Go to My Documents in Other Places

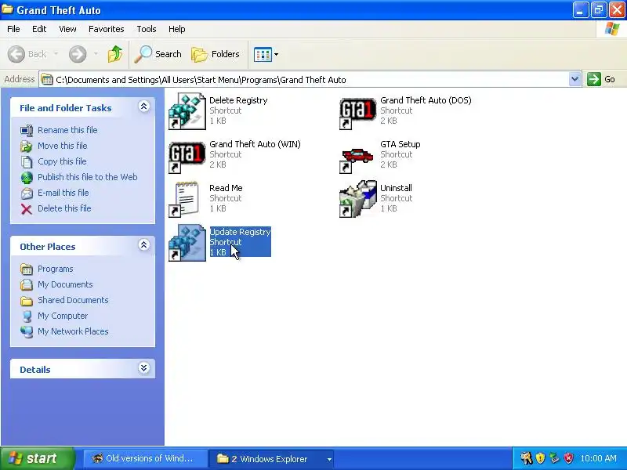[65, 284]
